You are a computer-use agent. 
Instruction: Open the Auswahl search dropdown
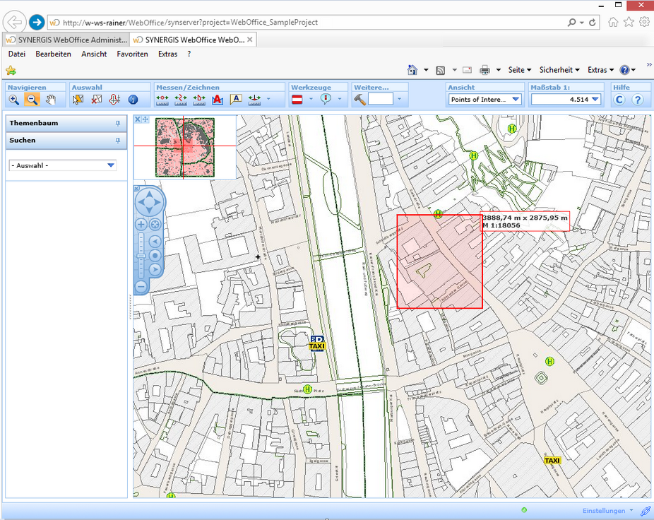(x=111, y=165)
